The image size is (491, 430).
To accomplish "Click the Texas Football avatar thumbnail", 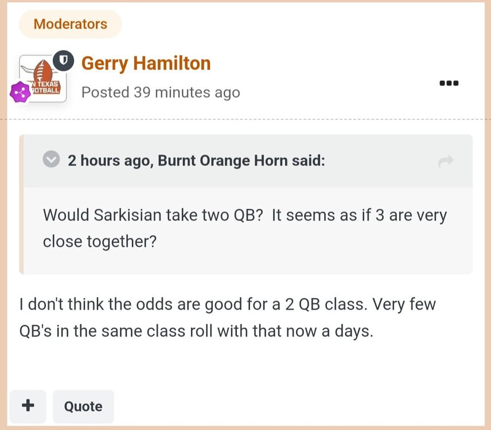I will point(42,77).
